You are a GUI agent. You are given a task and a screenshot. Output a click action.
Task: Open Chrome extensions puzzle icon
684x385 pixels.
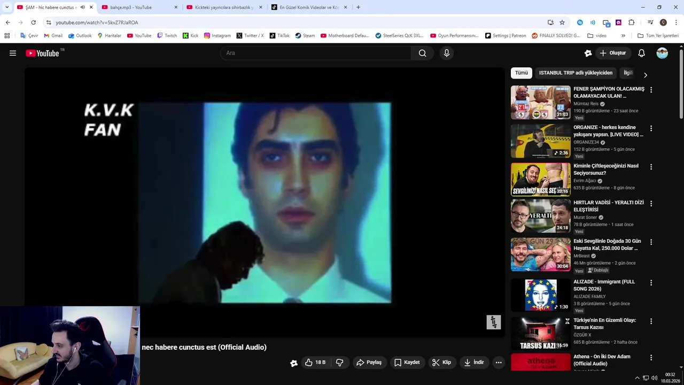[x=632, y=22]
